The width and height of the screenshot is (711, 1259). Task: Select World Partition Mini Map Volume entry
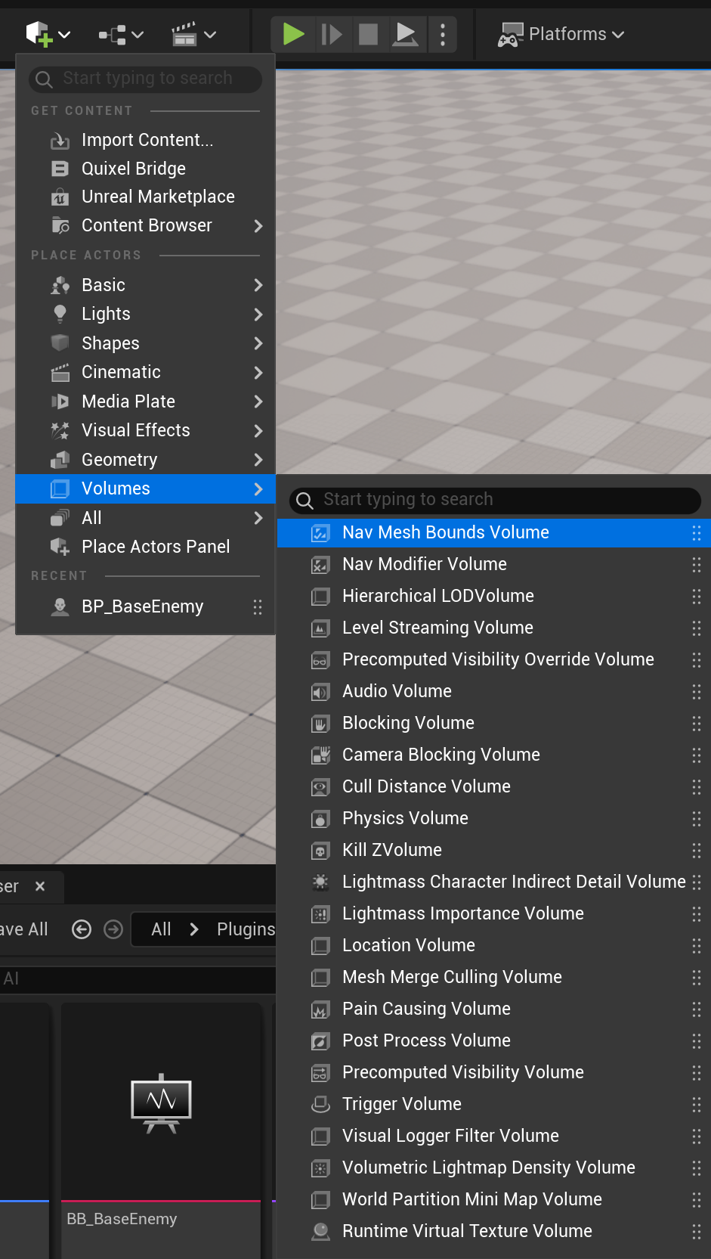pos(493,1200)
